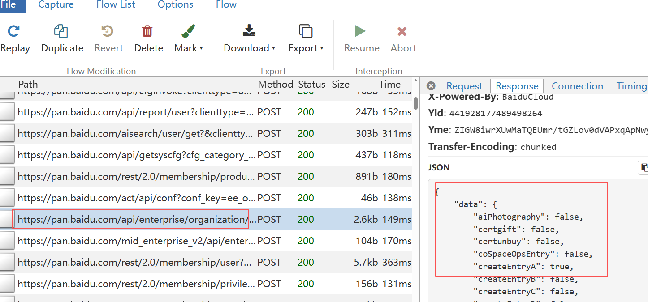Select the membership/privile… flow row
This screenshot has height=302, width=648.
coord(206,284)
